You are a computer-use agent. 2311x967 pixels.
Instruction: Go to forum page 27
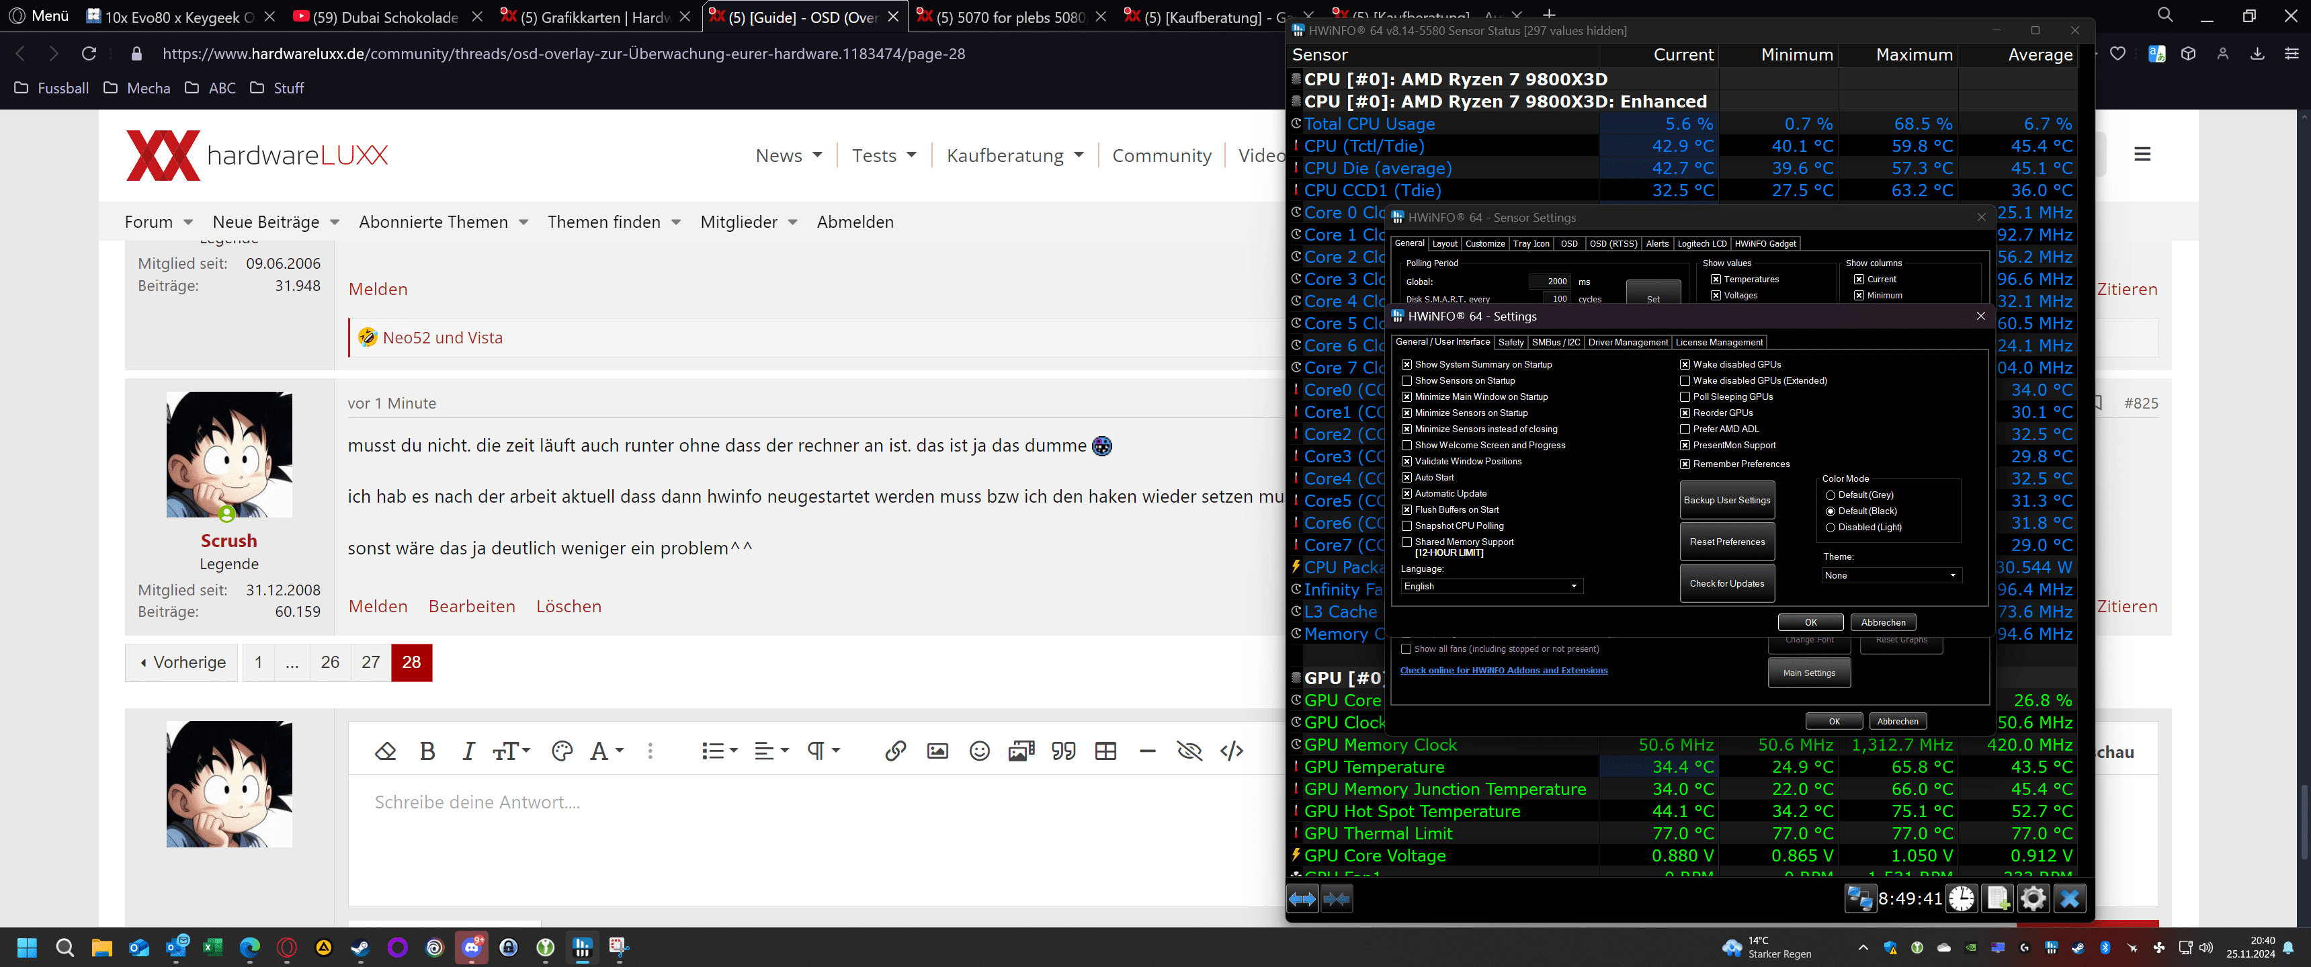pos(370,662)
